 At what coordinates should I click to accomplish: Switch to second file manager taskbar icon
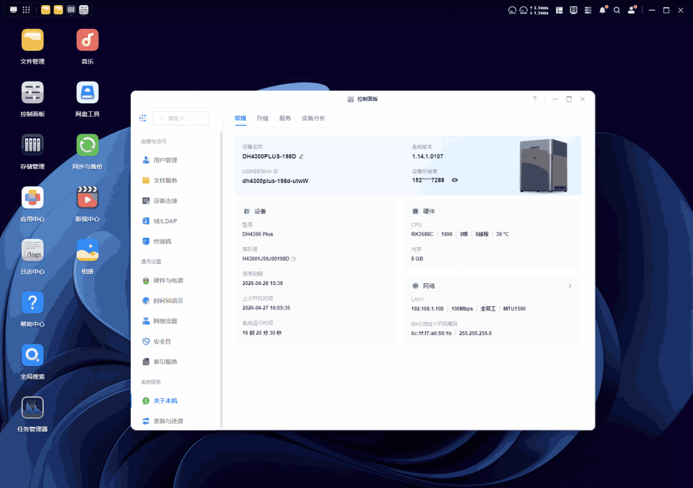tap(58, 10)
